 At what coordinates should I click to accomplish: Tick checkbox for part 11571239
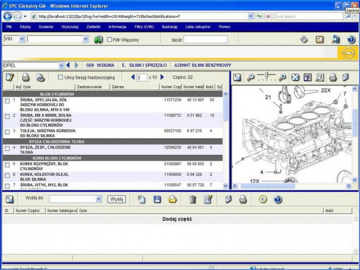click(x=8, y=101)
